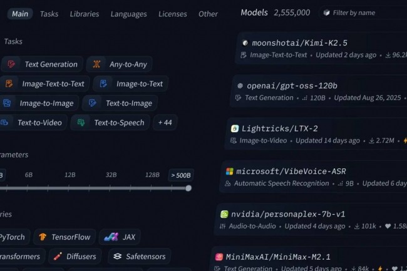The width and height of the screenshot is (407, 271).
Task: Click the nvidia avatar icon beside personaplex-7b-v1
Action: (224, 214)
